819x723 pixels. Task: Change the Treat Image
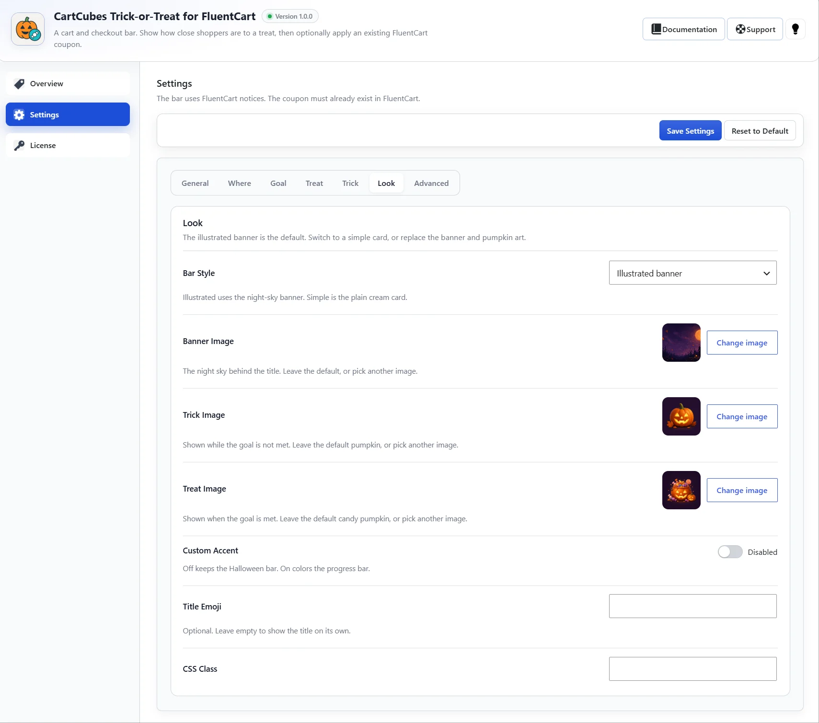[742, 490]
